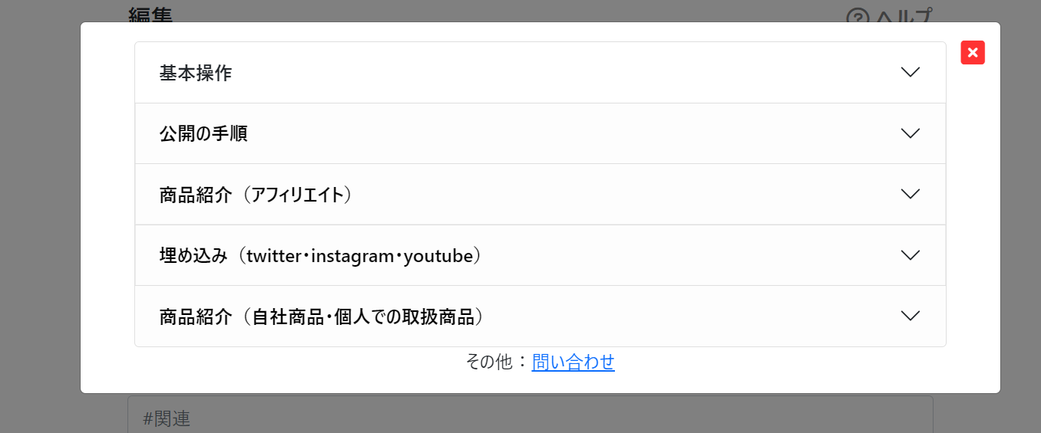The image size is (1041, 433).
Task: Click the chevron arrow on 公開の手順 row
Action: pos(910,133)
